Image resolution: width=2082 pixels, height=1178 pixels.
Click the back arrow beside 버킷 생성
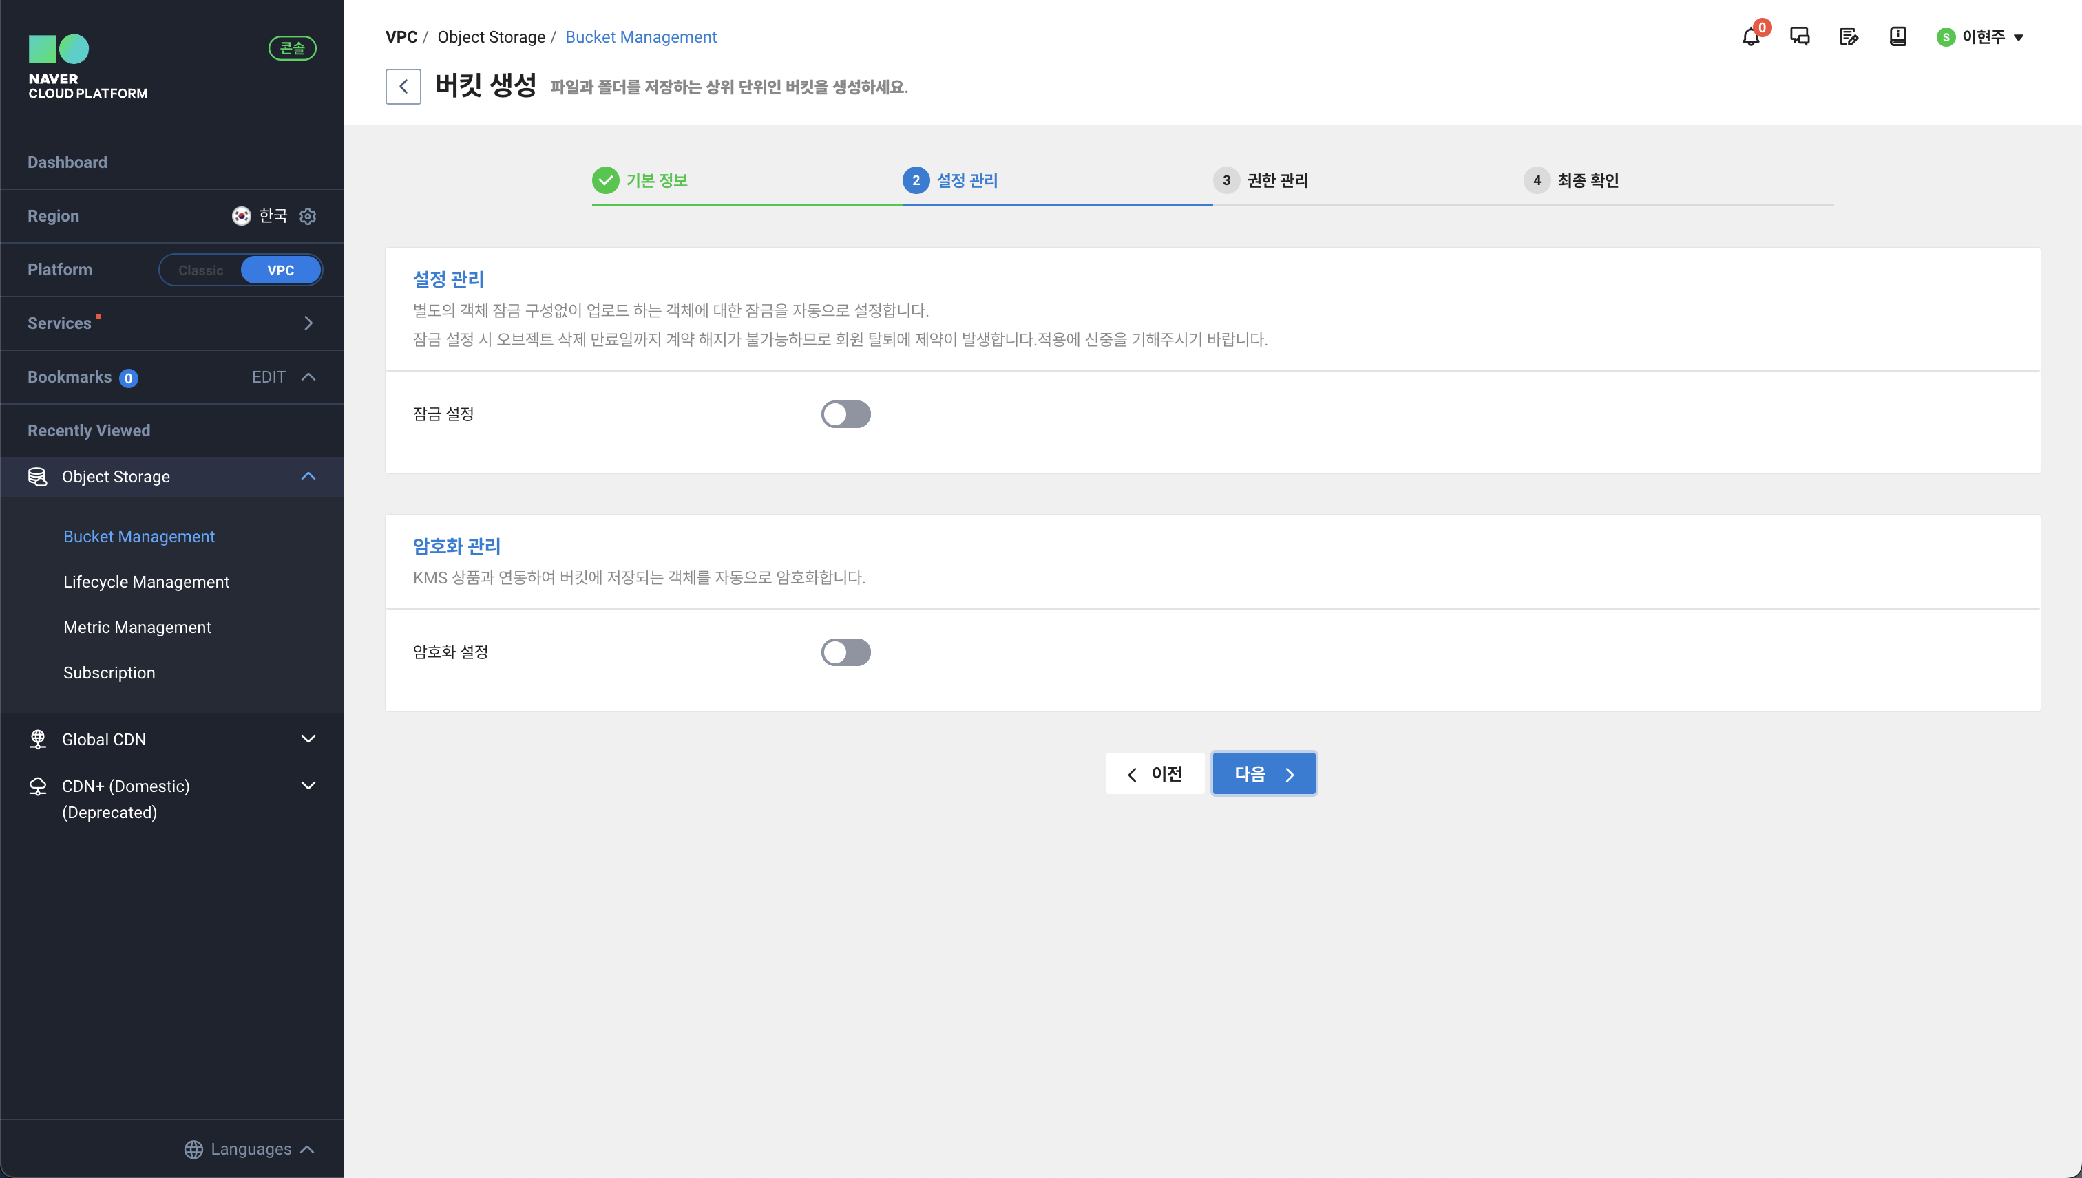coord(403,87)
